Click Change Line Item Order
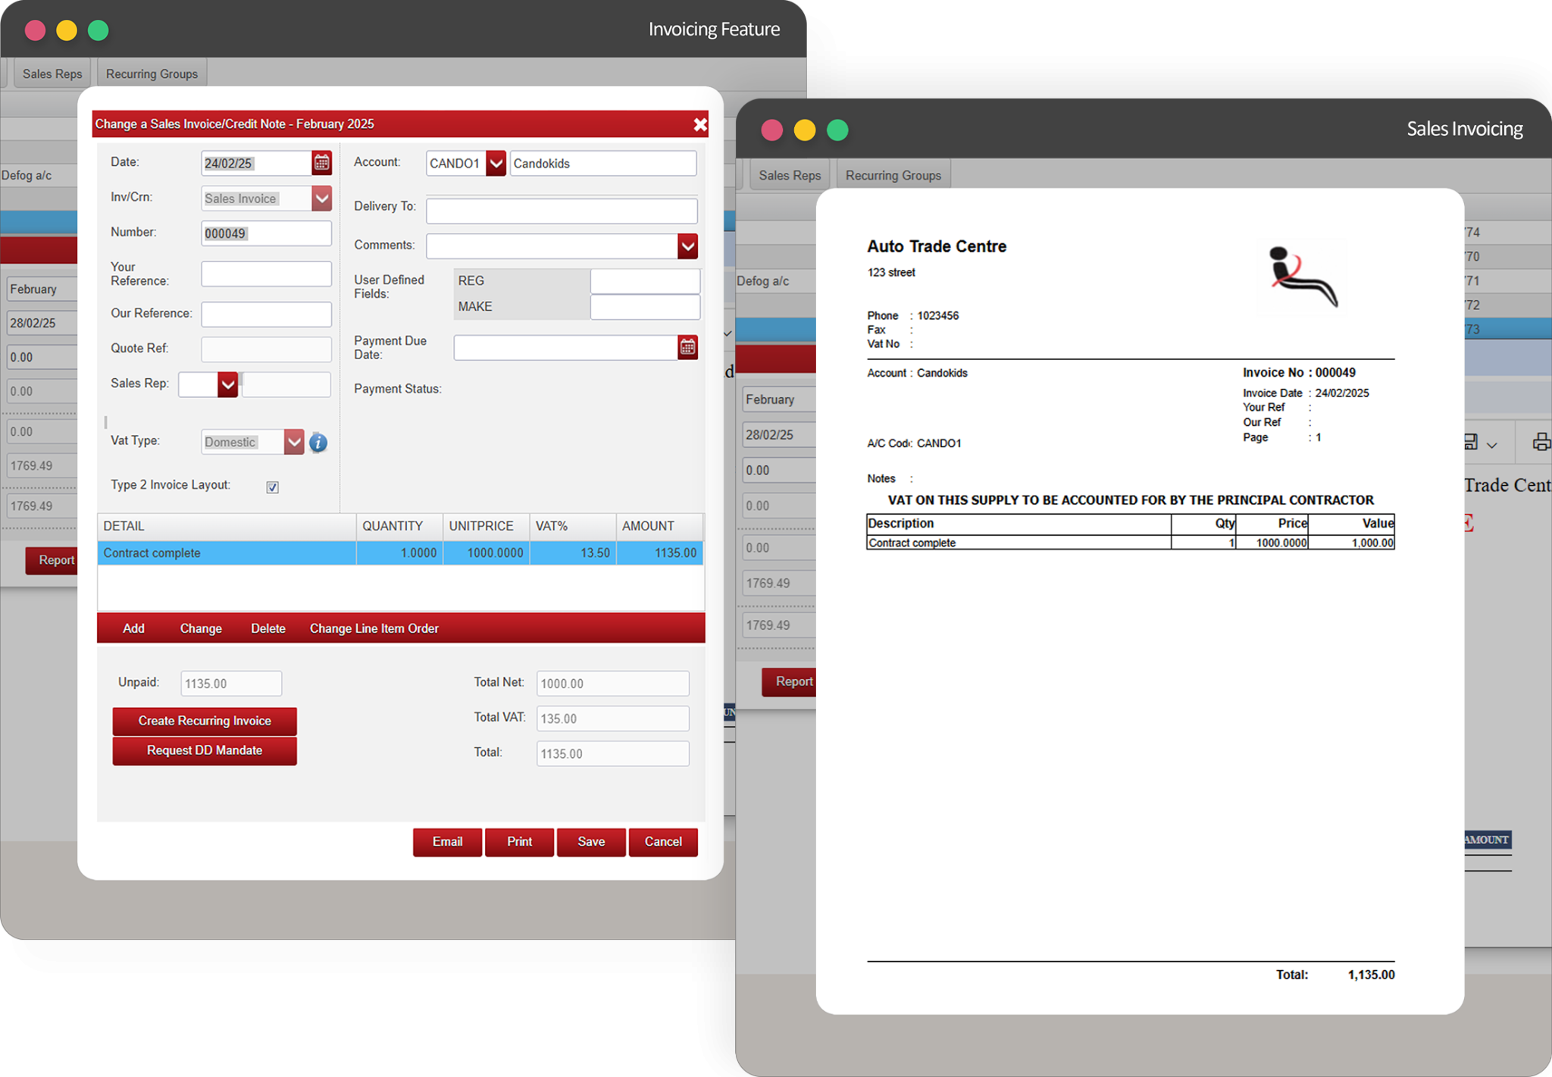Image resolution: width=1552 pixels, height=1077 pixels. tap(374, 628)
